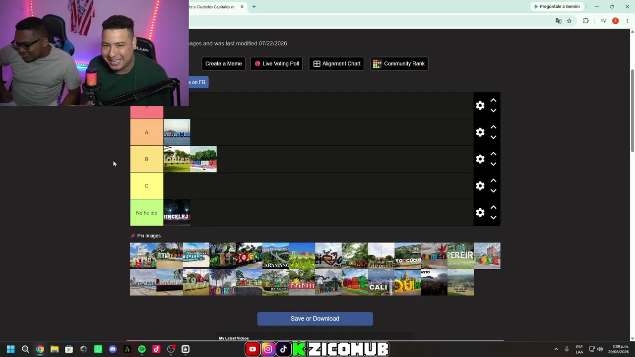Move tier C row down
Image resolution: width=635 pixels, height=357 pixels.
(x=493, y=191)
